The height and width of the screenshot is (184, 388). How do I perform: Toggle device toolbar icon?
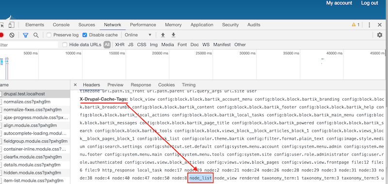click(x=11, y=25)
